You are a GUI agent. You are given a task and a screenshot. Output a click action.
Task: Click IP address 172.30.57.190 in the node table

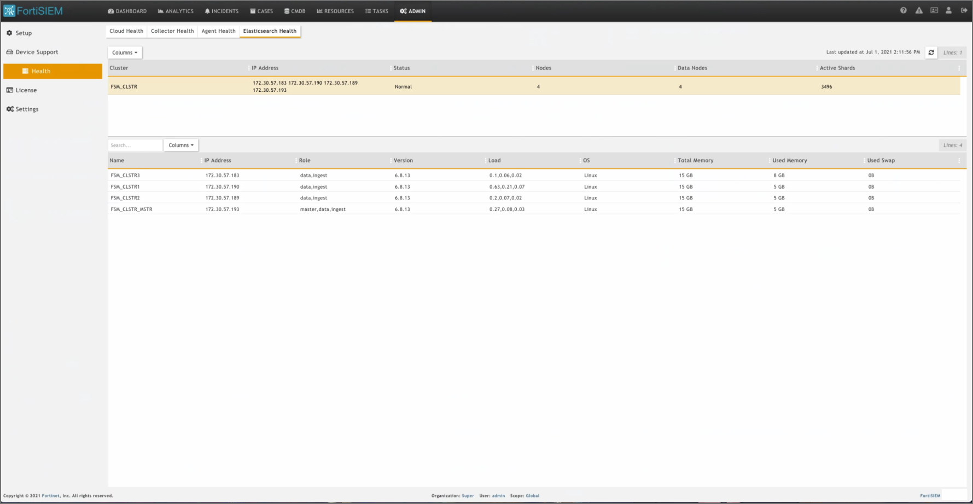coord(222,187)
